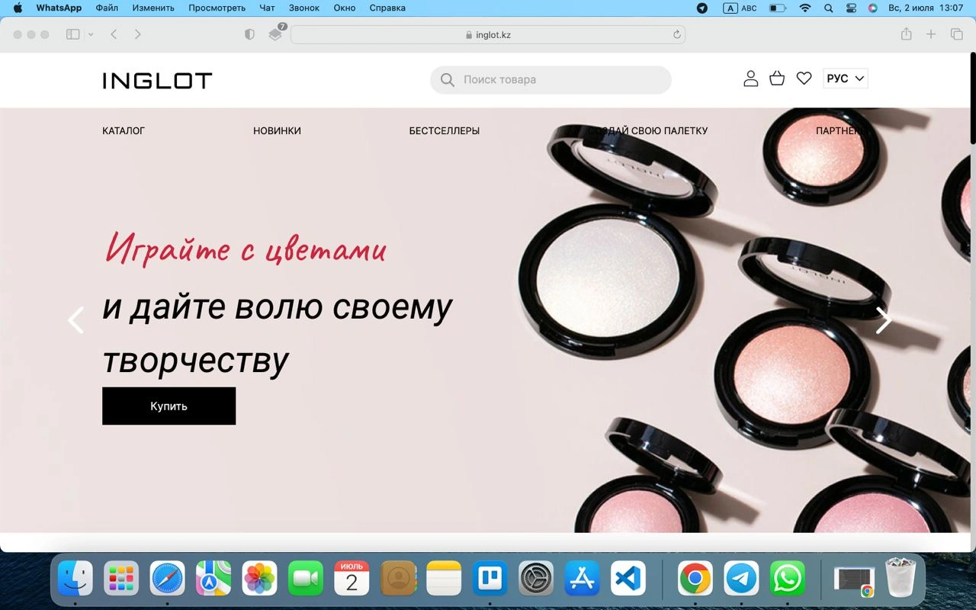Open the Звонок menu
Screen dimensions: 976x610
click(304, 8)
